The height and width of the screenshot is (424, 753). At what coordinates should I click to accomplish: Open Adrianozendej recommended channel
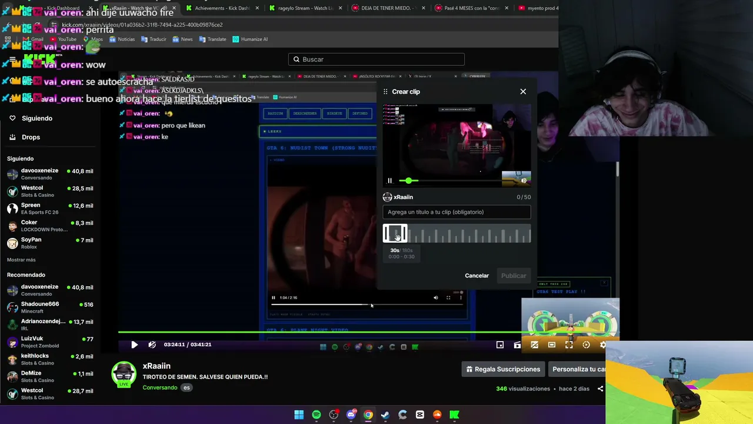click(50, 324)
